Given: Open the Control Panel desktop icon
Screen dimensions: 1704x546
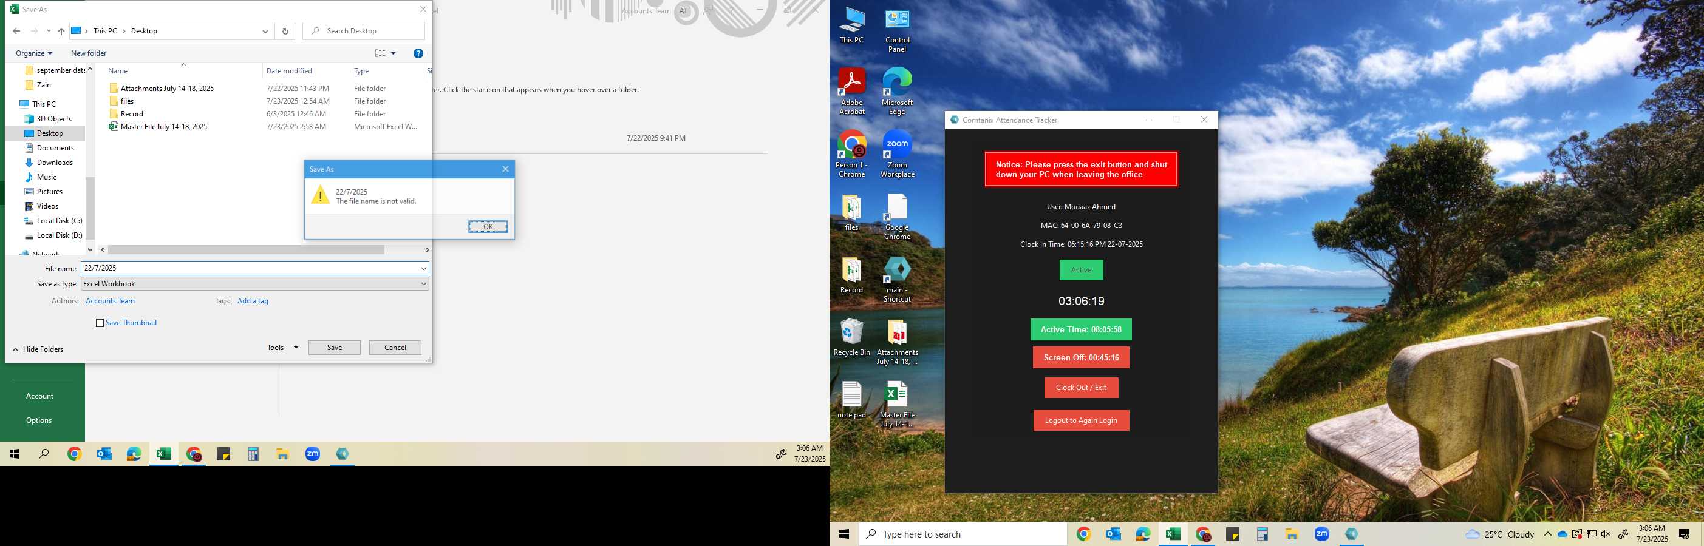Looking at the screenshot, I should coord(897,30).
